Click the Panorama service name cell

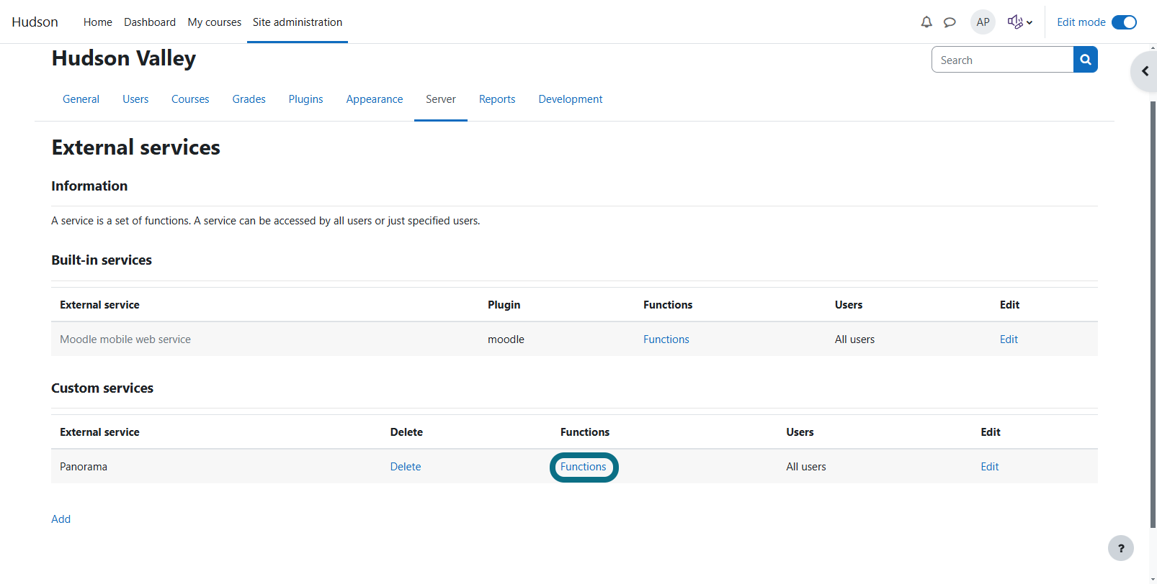pos(84,467)
